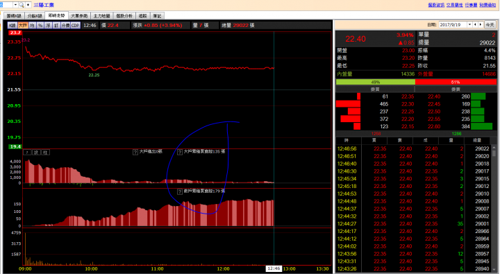Viewport: 500px width, 274px height.
Task: Click the magnifier search icon near stock code
Action: pyautogui.click(x=22, y=5)
